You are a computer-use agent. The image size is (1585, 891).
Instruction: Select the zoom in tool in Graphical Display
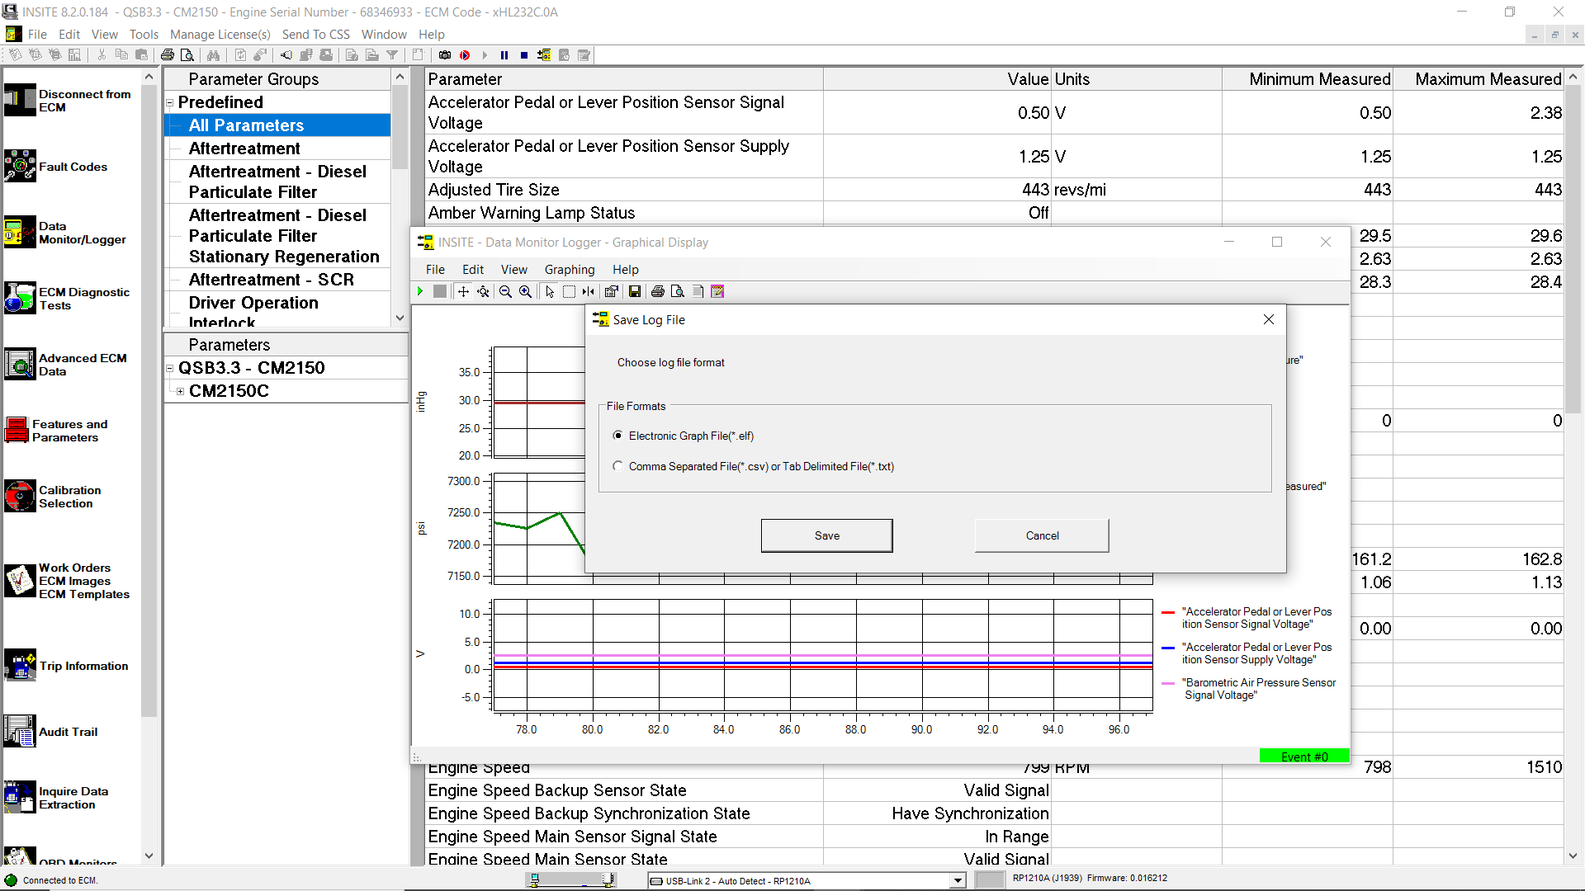click(525, 291)
